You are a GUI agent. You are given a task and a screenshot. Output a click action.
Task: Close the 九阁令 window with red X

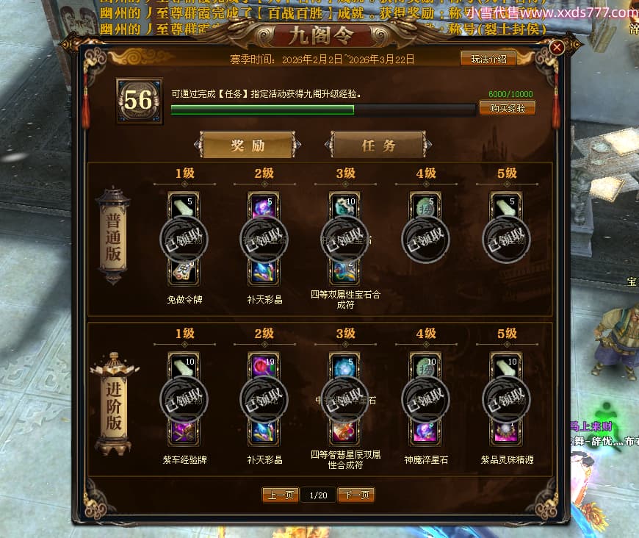pos(556,48)
